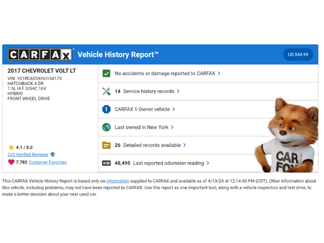
Task: Expand chevron next to Detailed records available
Action: click(x=184, y=145)
